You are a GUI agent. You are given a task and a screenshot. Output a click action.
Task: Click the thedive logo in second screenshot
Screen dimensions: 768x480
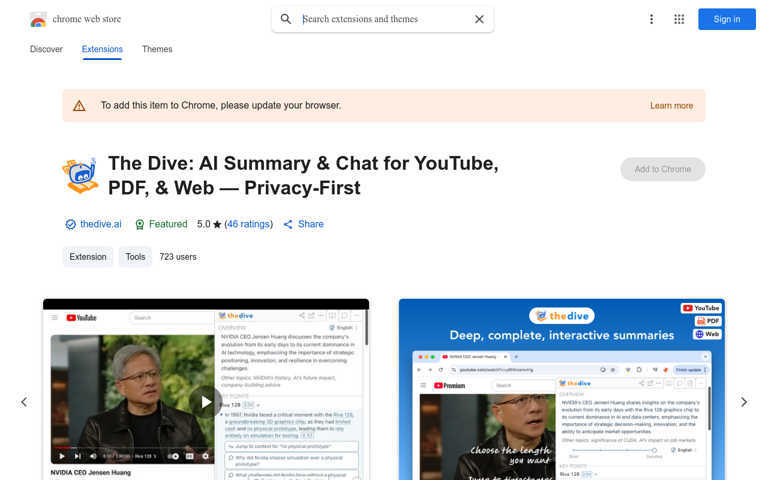[562, 316]
